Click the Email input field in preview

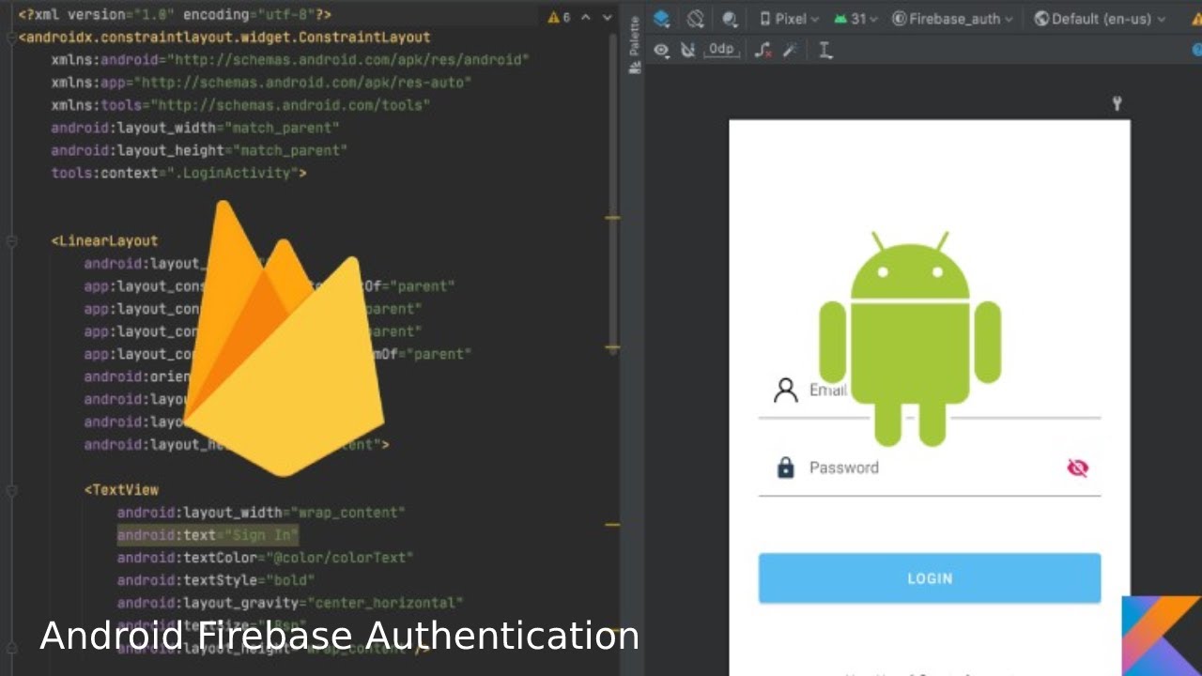930,391
